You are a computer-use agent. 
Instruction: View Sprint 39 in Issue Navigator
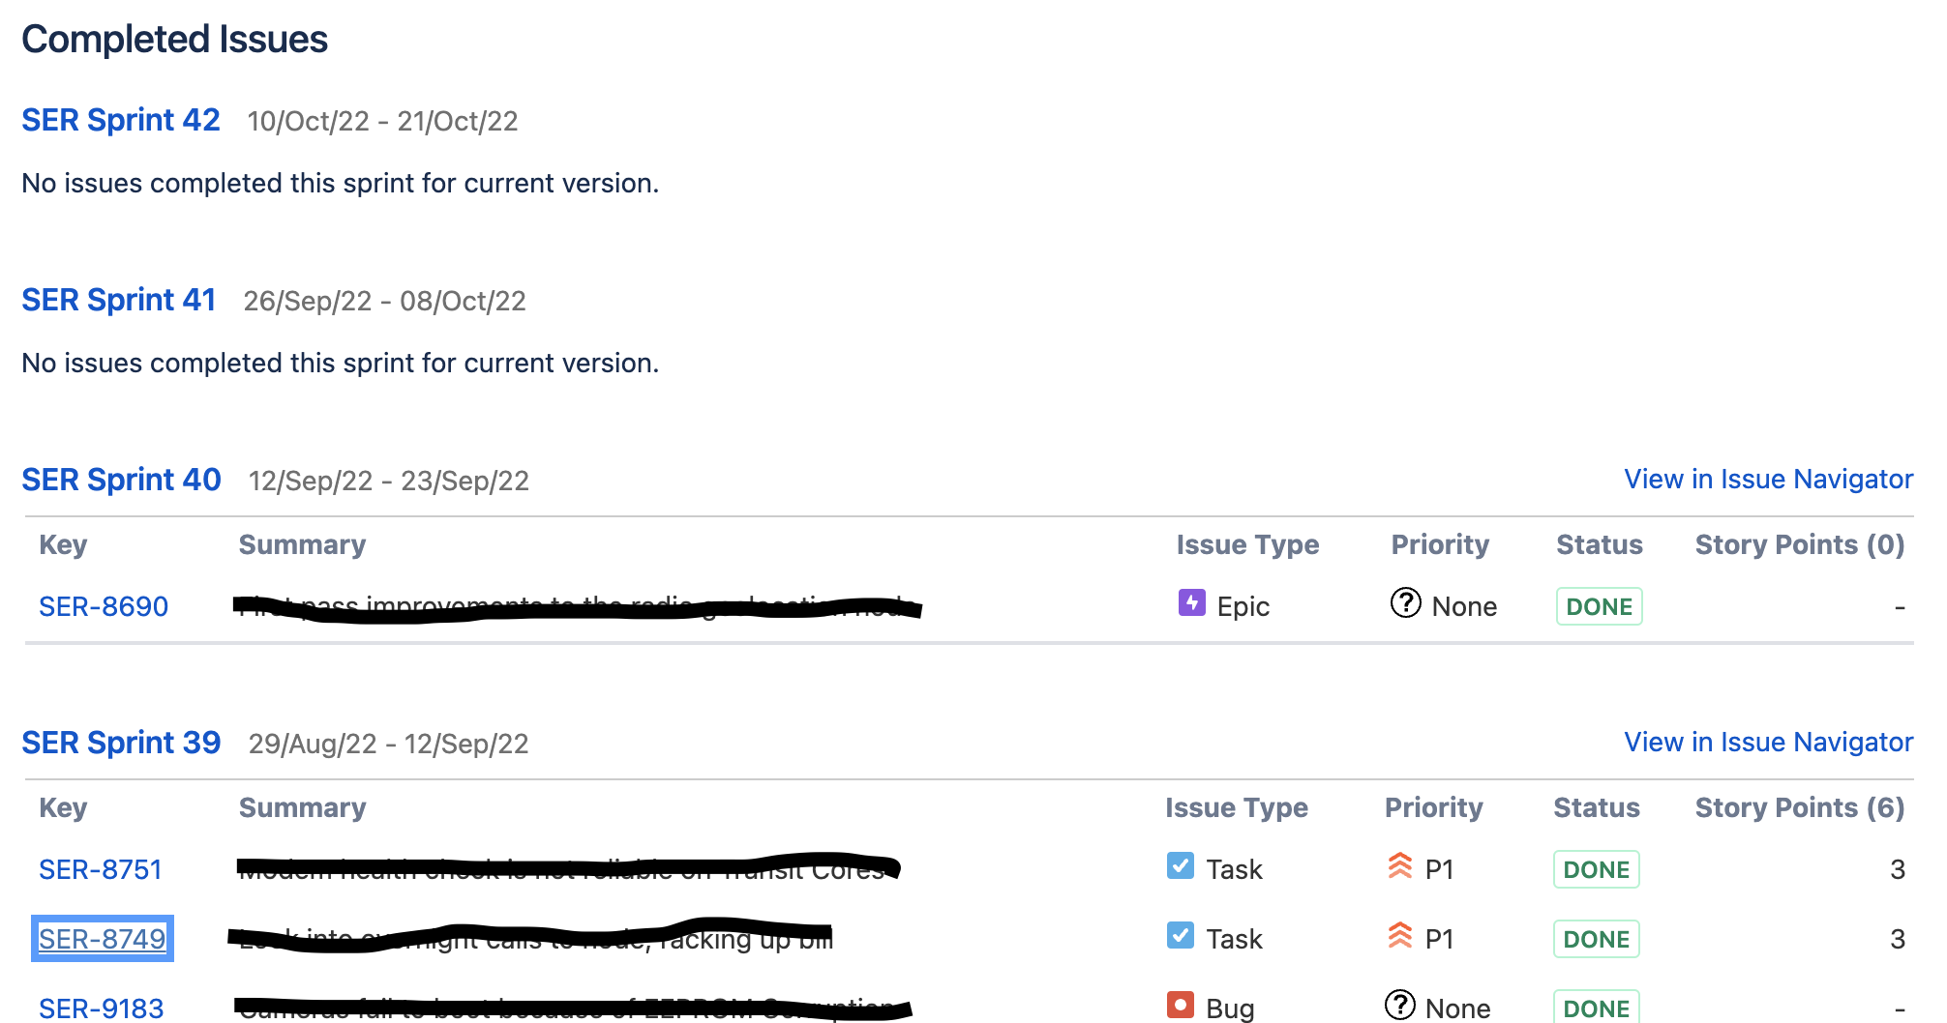point(1768,742)
